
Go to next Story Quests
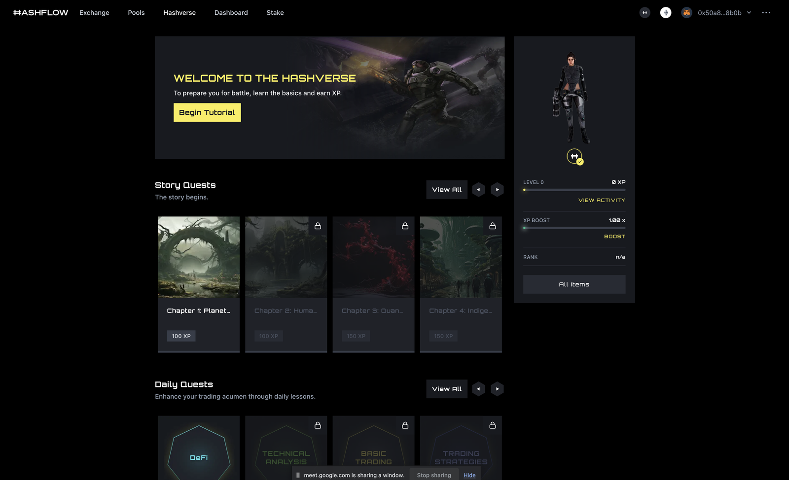[497, 190]
